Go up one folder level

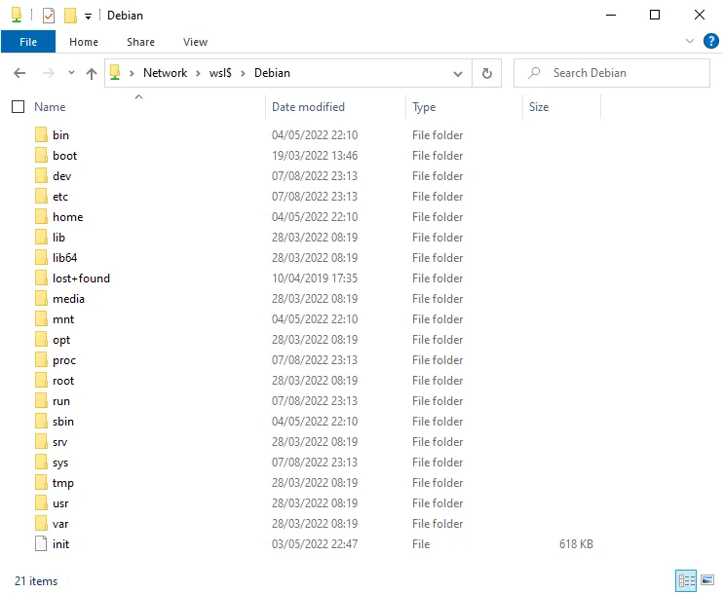coord(92,73)
